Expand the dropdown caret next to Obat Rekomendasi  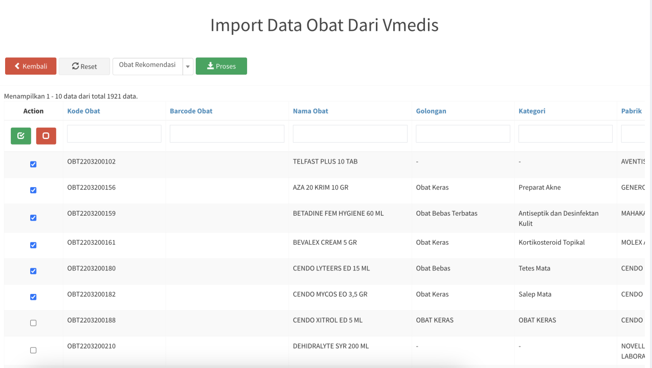188,66
